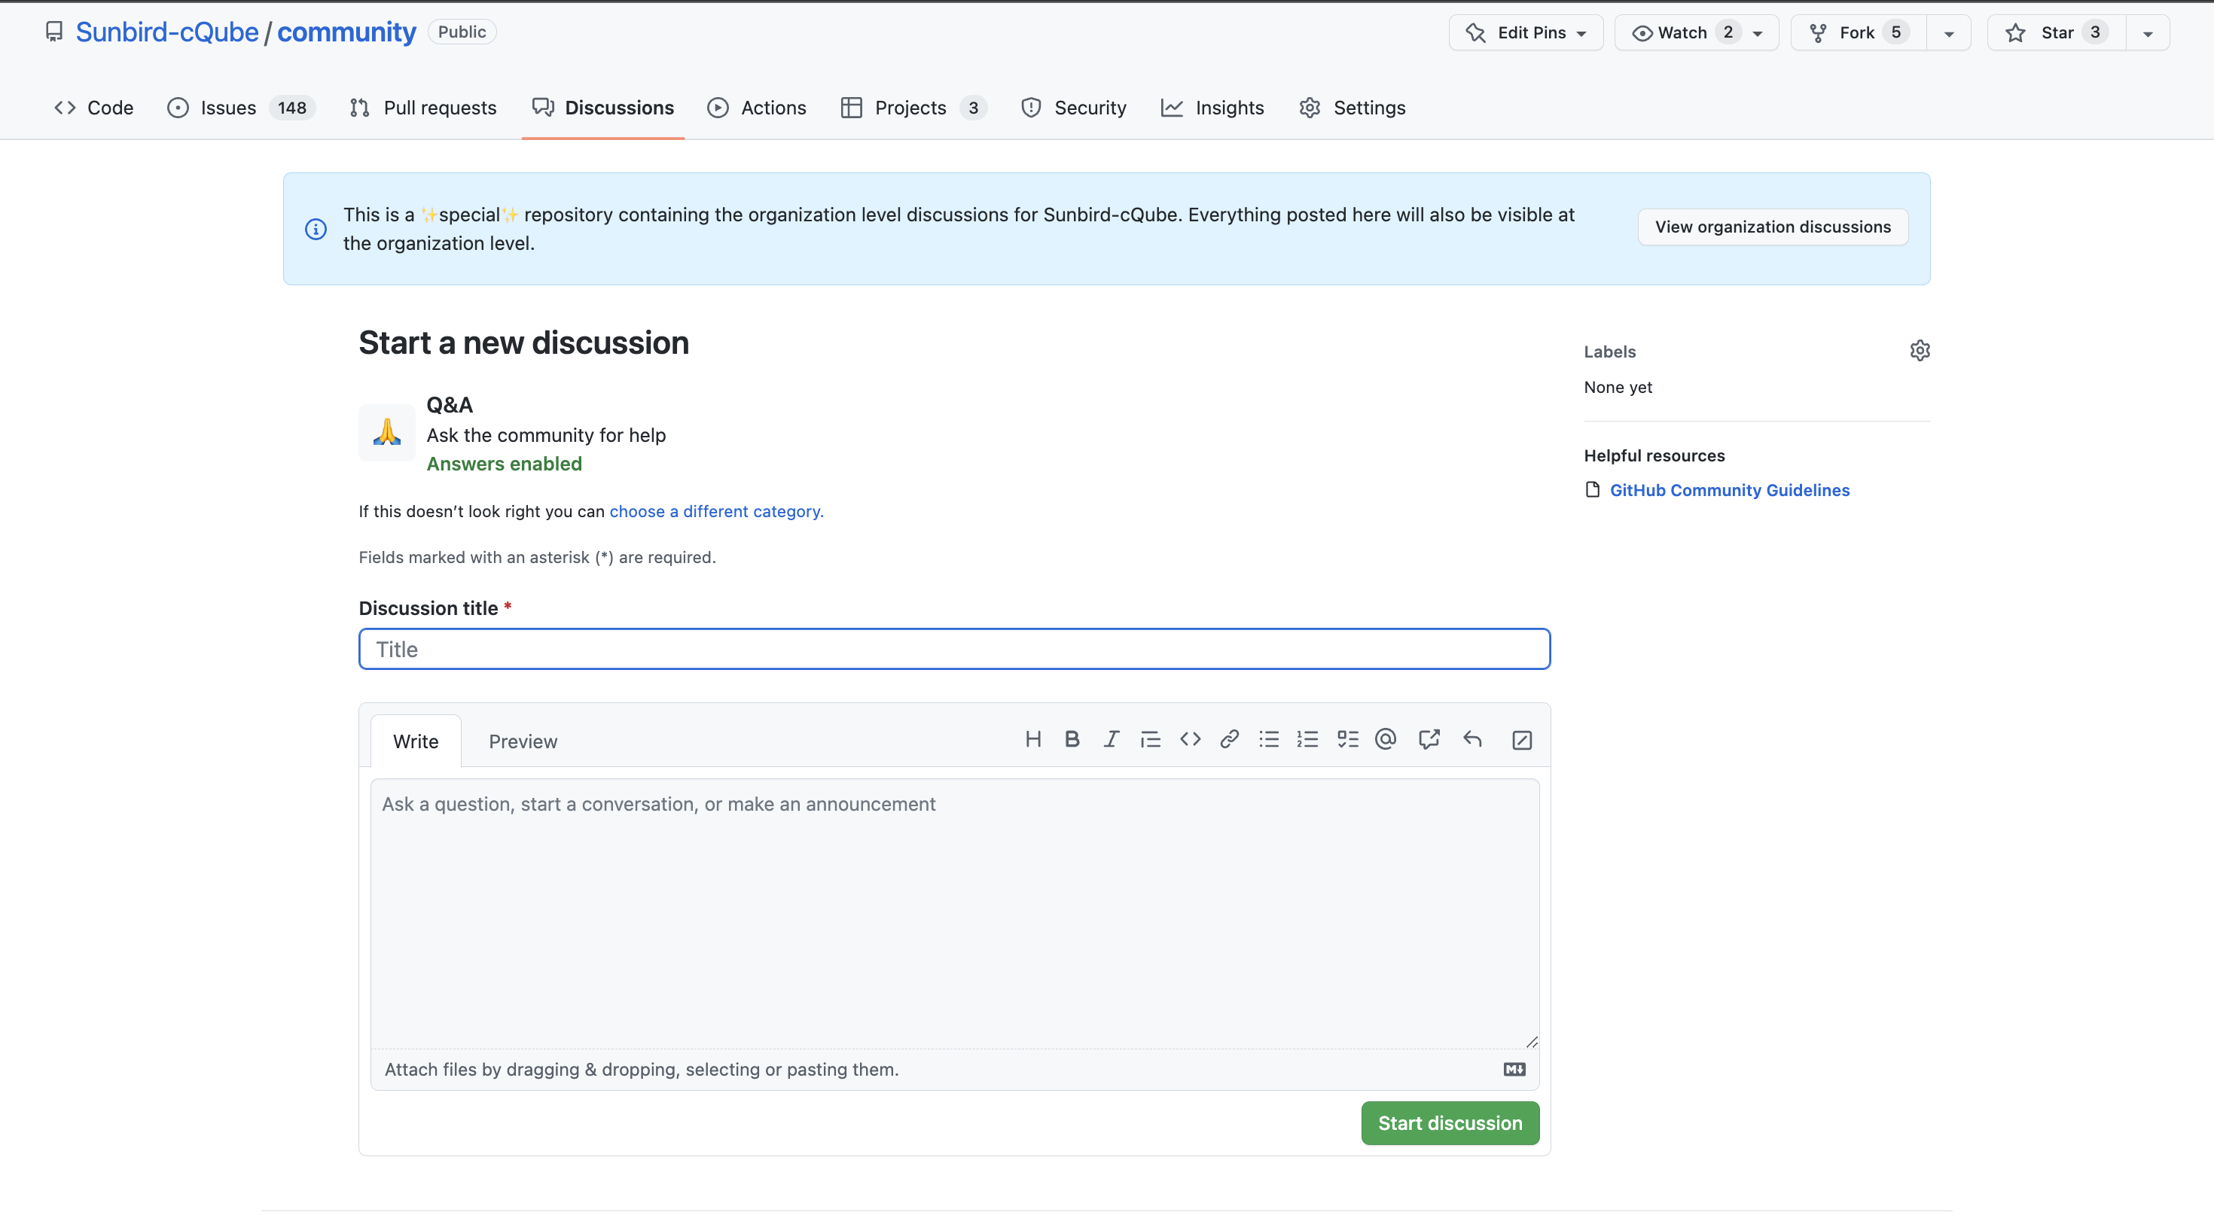The image size is (2214, 1221).
Task: Insert a numbered list
Action: tap(1307, 740)
